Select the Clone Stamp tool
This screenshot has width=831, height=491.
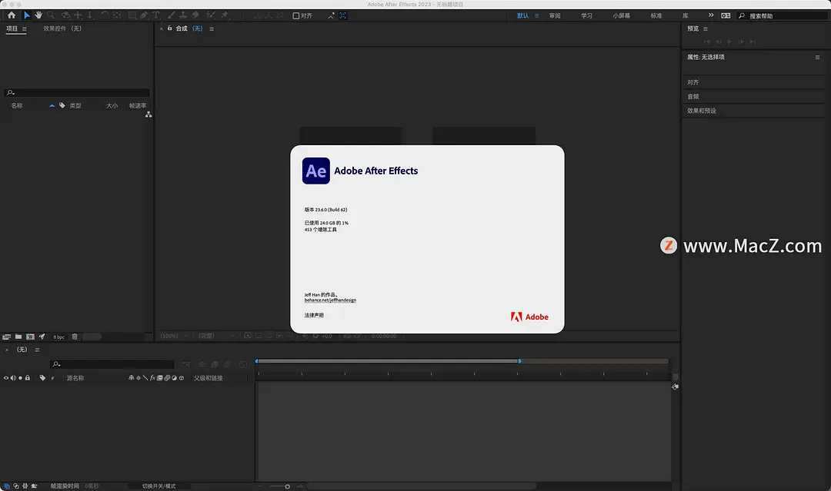coord(183,15)
